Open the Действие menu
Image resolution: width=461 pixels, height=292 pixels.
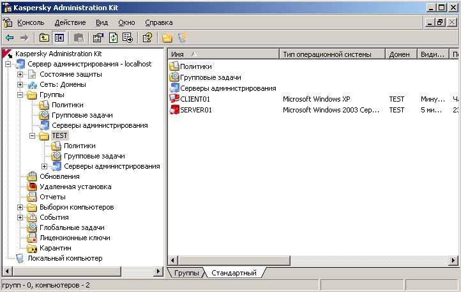point(70,22)
